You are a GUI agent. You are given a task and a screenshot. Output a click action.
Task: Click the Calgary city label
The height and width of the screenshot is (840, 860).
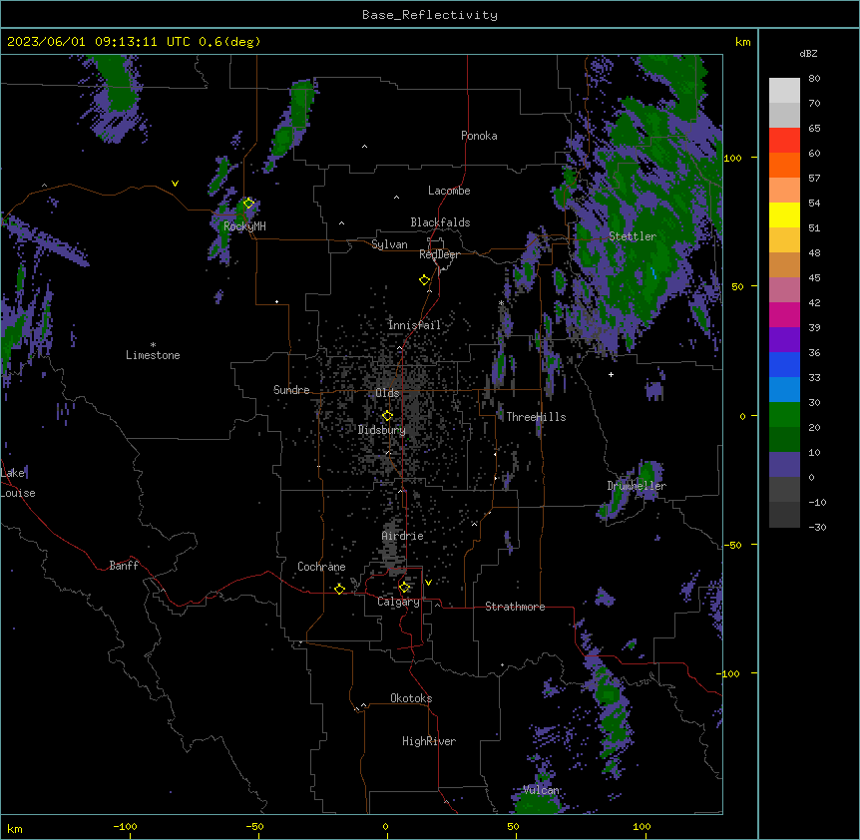[398, 602]
